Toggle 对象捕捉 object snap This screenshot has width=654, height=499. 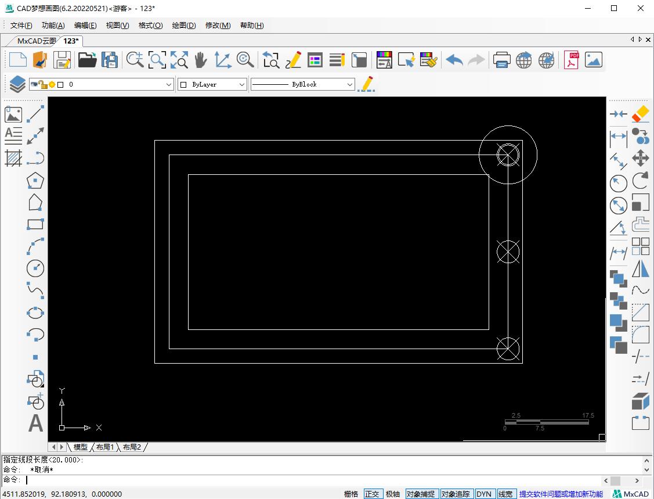pyautogui.click(x=421, y=494)
